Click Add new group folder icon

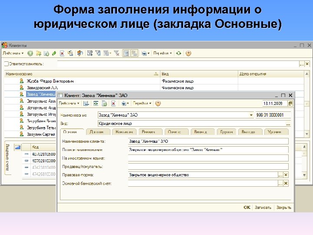coord(38,54)
